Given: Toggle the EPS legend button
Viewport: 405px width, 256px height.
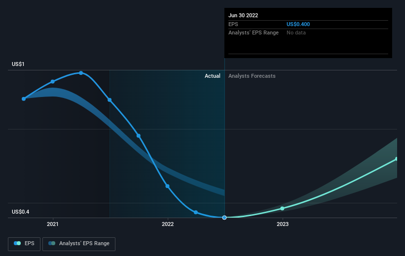Looking at the screenshot, I should tap(24, 244).
